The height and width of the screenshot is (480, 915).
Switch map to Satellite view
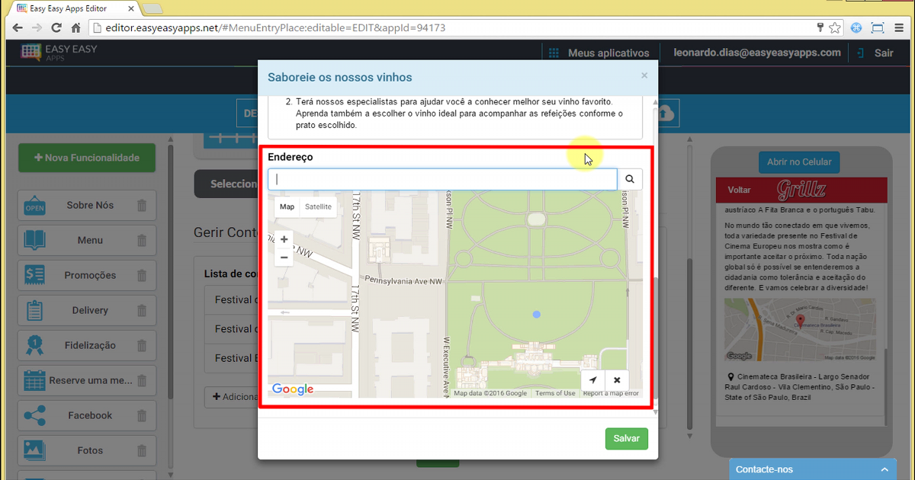318,206
